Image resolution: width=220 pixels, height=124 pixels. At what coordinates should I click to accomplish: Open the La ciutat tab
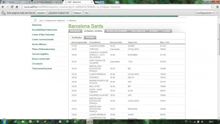(166, 31)
